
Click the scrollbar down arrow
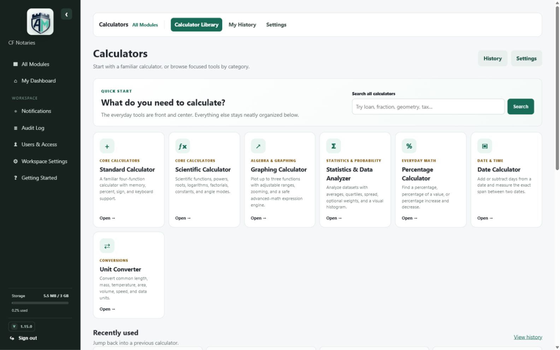coord(557,348)
